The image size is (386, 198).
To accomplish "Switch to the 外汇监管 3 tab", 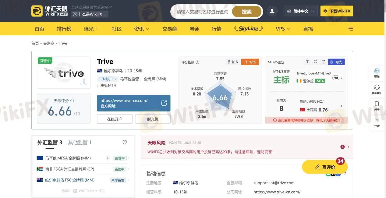I will click(50, 143).
